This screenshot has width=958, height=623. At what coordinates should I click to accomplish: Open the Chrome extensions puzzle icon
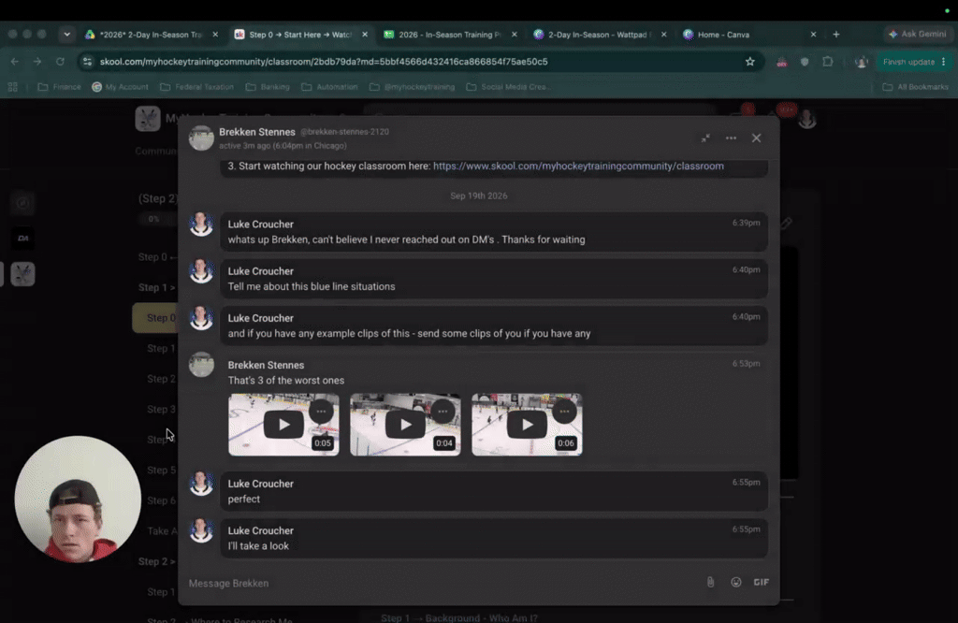tap(827, 62)
